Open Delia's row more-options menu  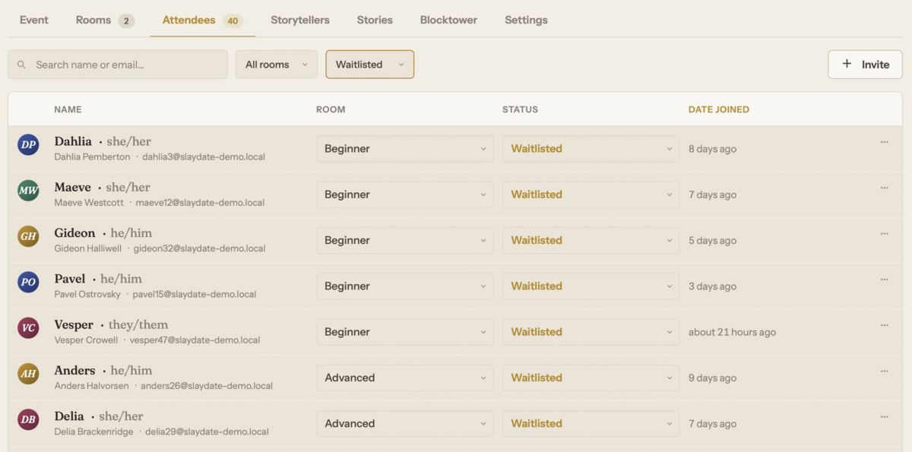(884, 416)
